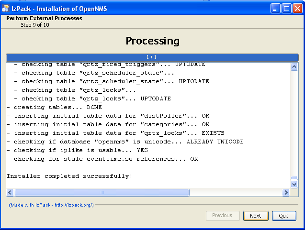The height and width of the screenshot is (230, 305).
Task: Click the 1 / 1 progress bar
Action: (x=152, y=57)
